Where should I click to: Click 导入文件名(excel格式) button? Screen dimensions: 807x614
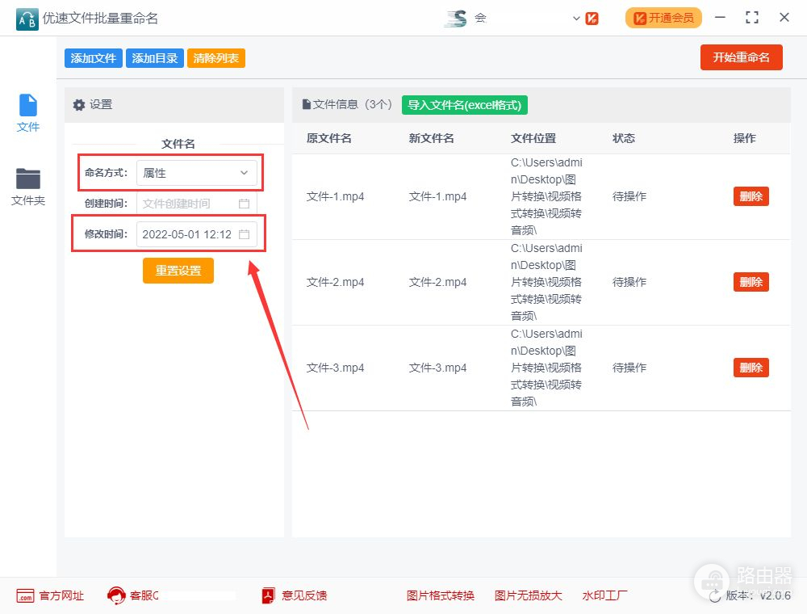coord(465,105)
